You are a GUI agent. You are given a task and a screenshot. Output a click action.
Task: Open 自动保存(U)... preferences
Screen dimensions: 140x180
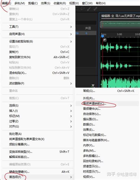107,114
